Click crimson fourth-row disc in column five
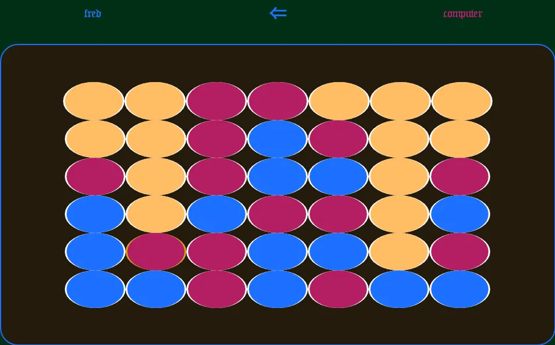Image resolution: width=555 pixels, height=345 pixels. point(338,214)
